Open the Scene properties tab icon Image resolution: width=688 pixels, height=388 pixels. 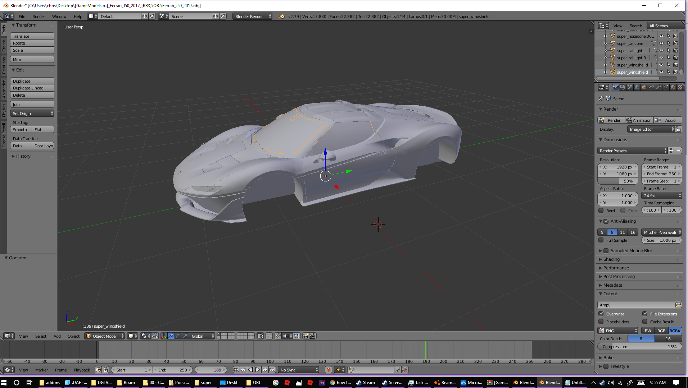coord(630,87)
